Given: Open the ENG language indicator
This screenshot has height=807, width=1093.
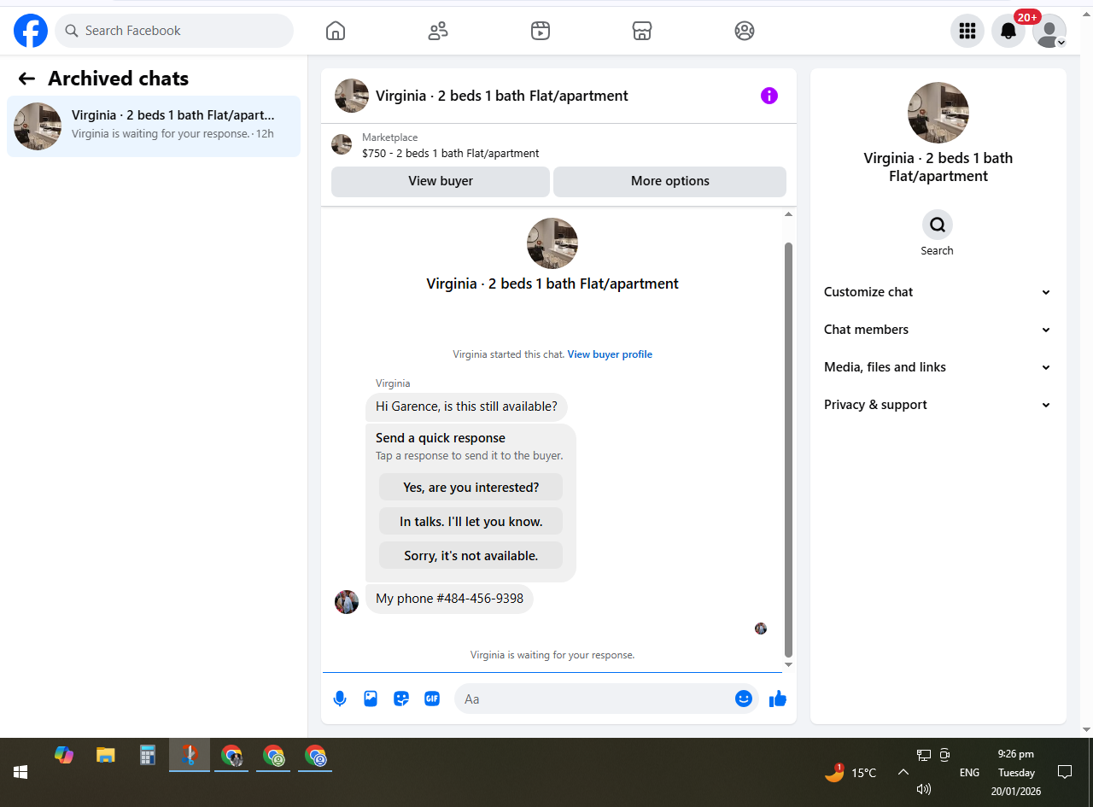Looking at the screenshot, I should pyautogui.click(x=969, y=772).
